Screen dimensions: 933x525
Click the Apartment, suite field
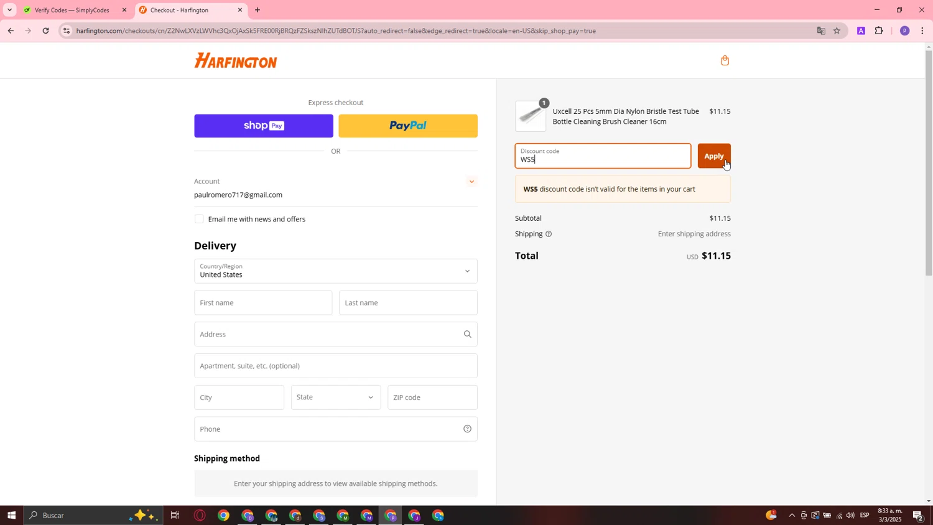click(336, 366)
